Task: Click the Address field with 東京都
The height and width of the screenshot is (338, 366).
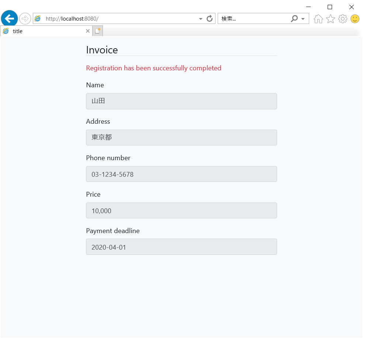Action: pyautogui.click(x=182, y=137)
